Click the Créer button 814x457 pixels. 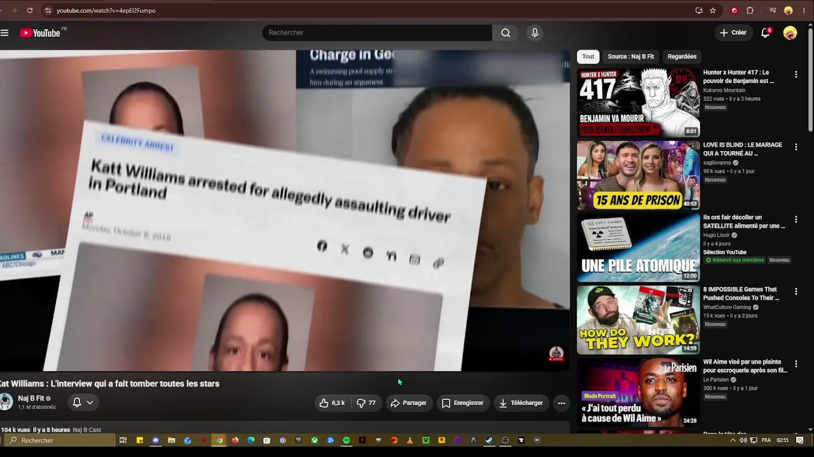click(733, 33)
